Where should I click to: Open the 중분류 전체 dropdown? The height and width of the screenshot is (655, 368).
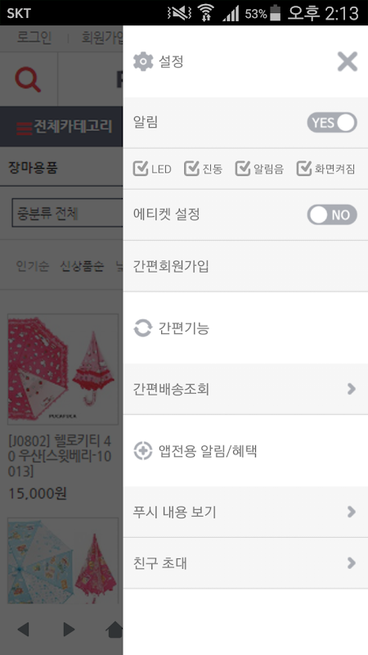click(67, 213)
